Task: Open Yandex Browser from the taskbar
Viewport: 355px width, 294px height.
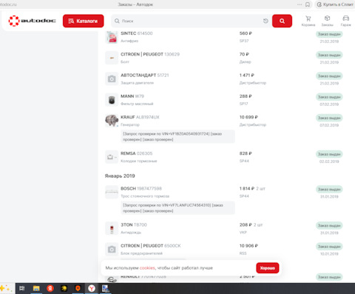Action: click(x=92, y=288)
